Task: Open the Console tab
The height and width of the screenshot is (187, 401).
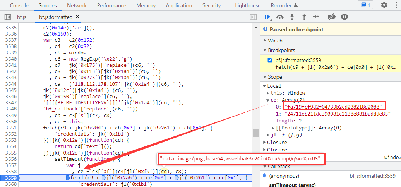Action: point(19,5)
